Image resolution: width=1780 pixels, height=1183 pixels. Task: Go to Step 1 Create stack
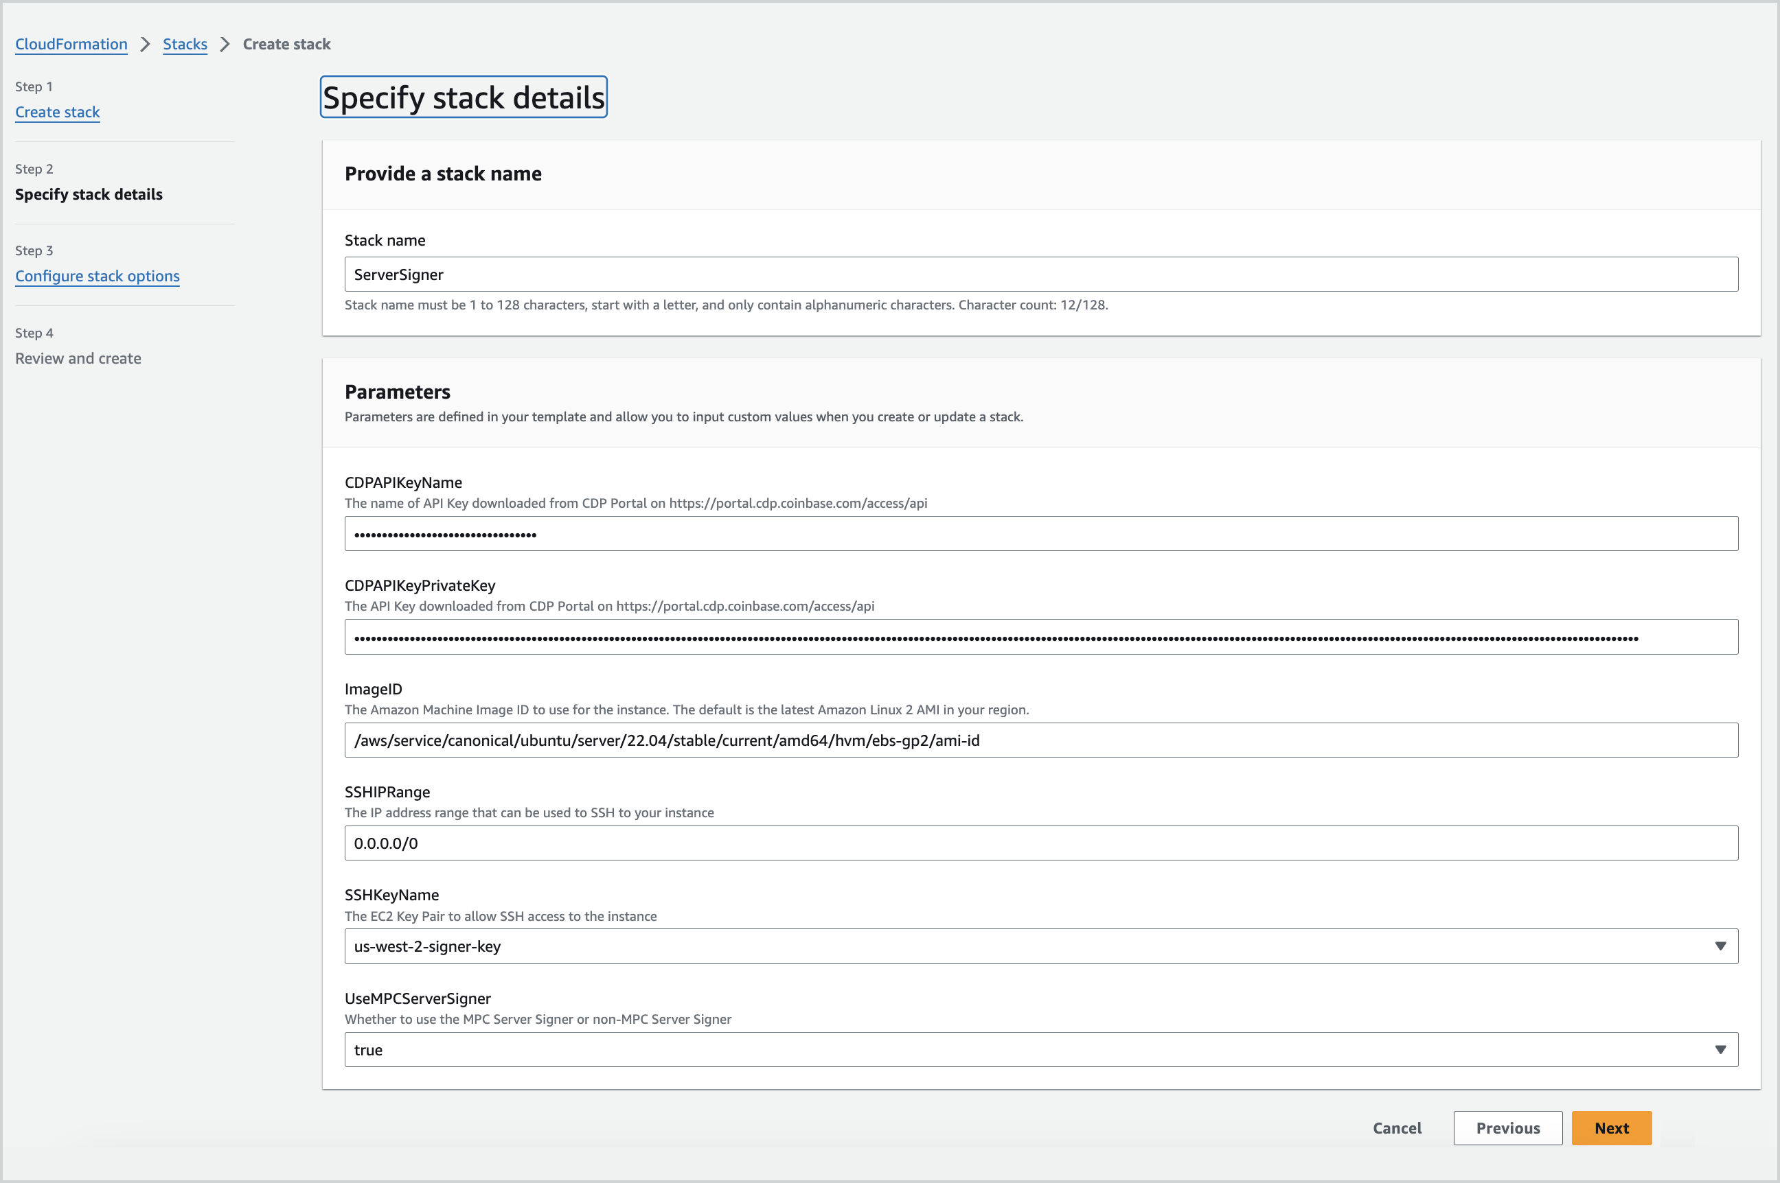tap(58, 112)
